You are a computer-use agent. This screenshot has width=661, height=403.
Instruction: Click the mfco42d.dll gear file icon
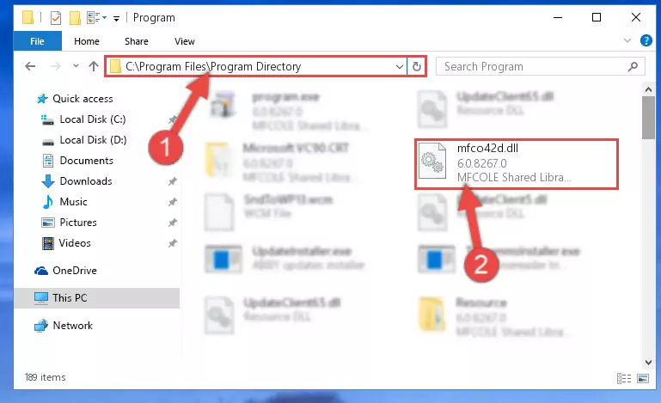tap(432, 161)
